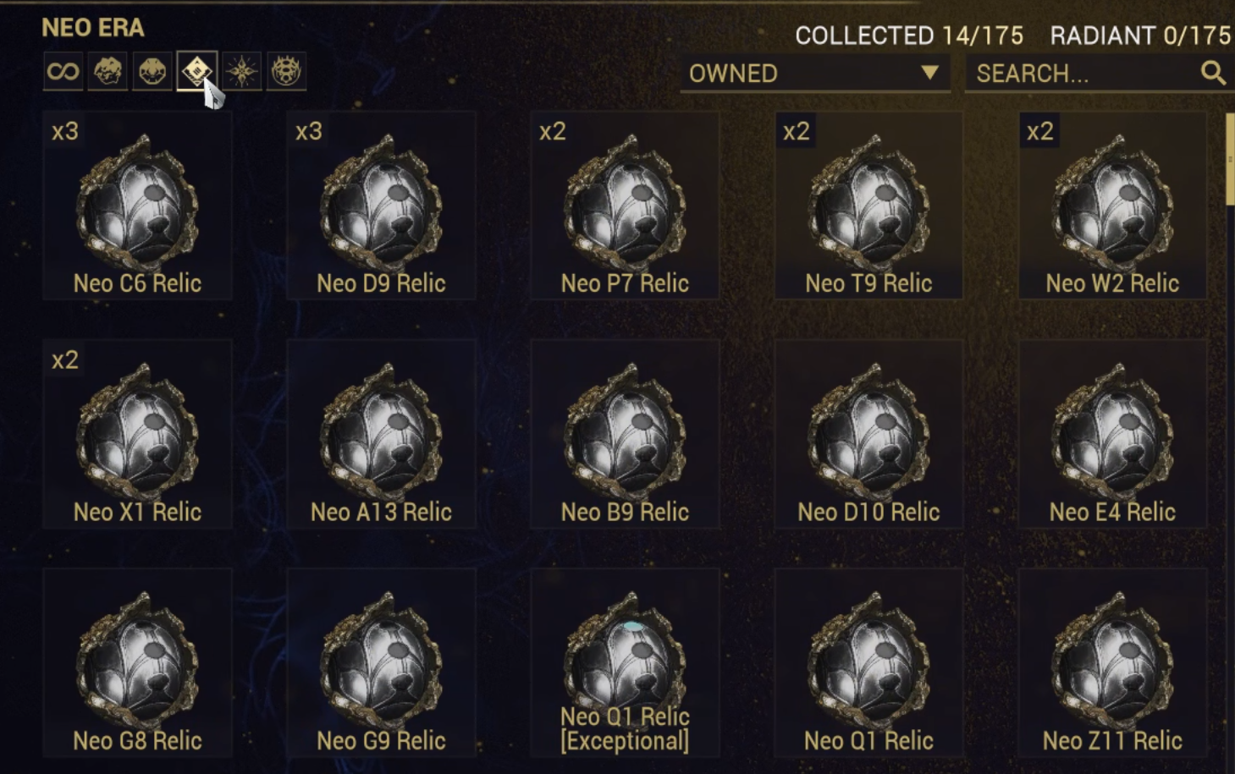Select the Meso era octagon filter icon
The image size is (1235, 774).
[152, 71]
